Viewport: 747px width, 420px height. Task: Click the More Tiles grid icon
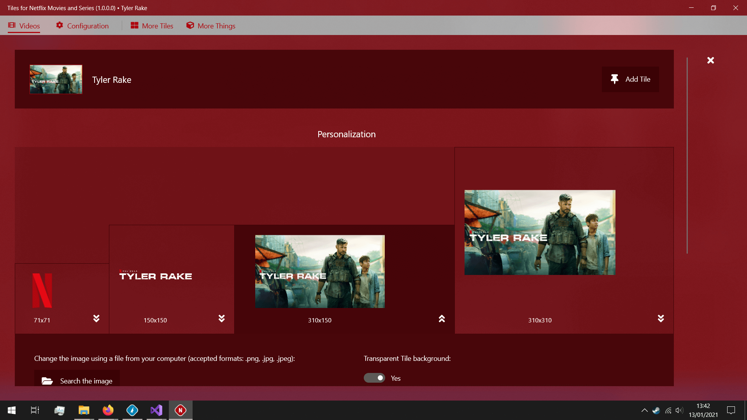pyautogui.click(x=135, y=25)
